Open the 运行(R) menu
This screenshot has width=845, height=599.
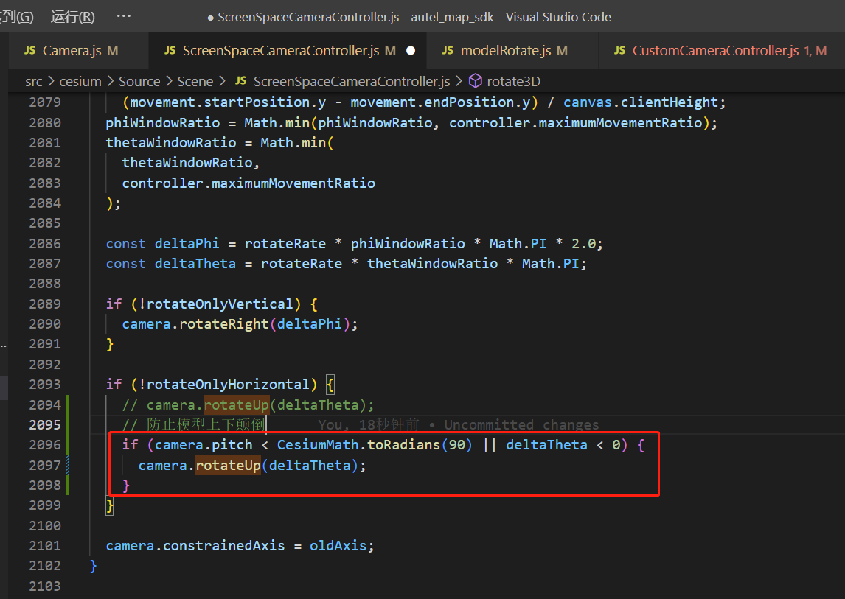72,16
